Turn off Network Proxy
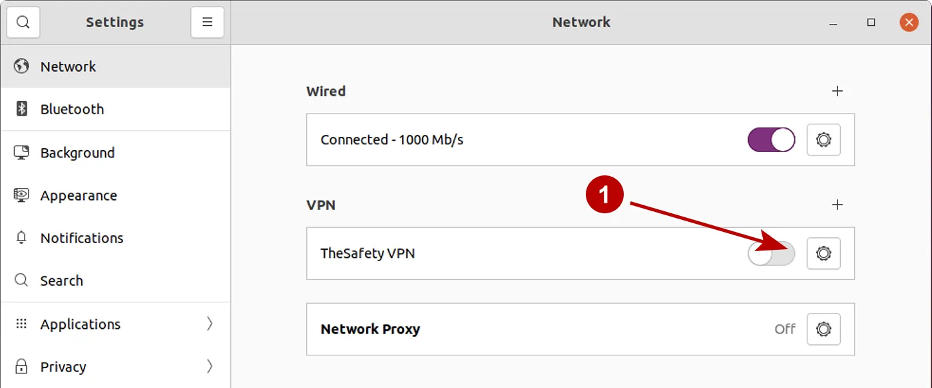Viewport: 932px width, 388px height. coord(785,329)
